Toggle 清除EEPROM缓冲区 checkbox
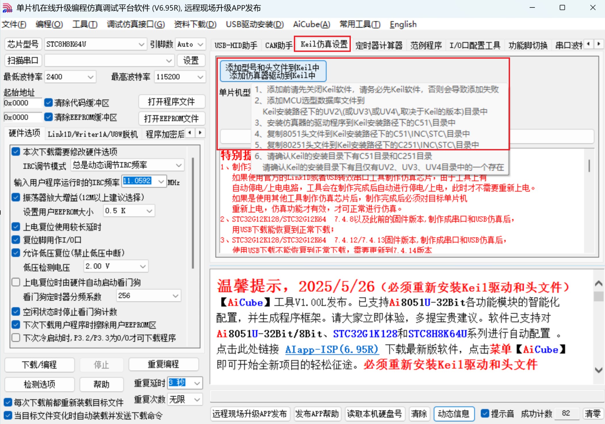Image resolution: width=605 pixels, height=424 pixels. point(48,117)
